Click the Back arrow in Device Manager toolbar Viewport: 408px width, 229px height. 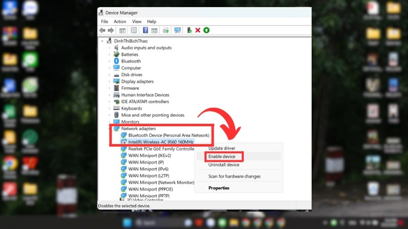pyautogui.click(x=103, y=31)
